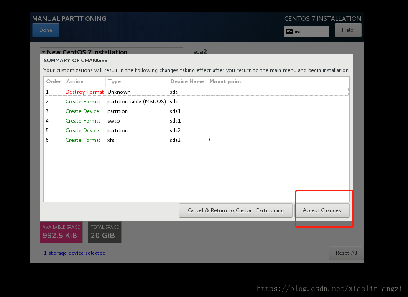Open the '1 storage device selected' link
408x297 pixels.
coord(74,253)
